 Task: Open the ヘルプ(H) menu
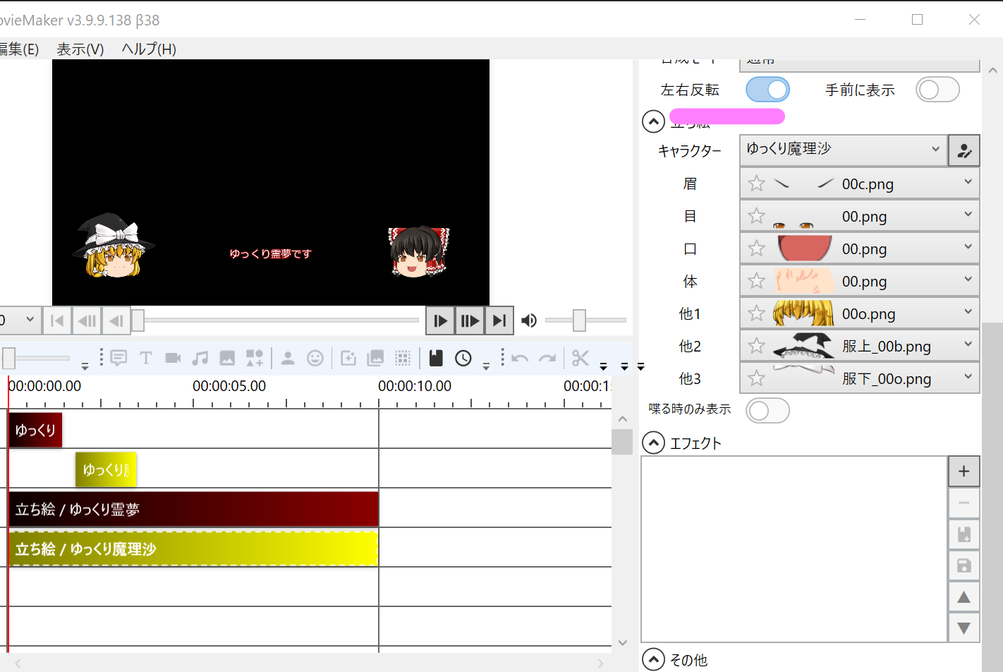[x=149, y=49]
